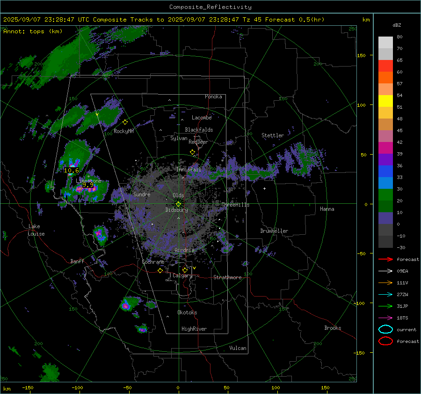The image size is (421, 394).
Task: Click the Olds city label
Action: 178,195
